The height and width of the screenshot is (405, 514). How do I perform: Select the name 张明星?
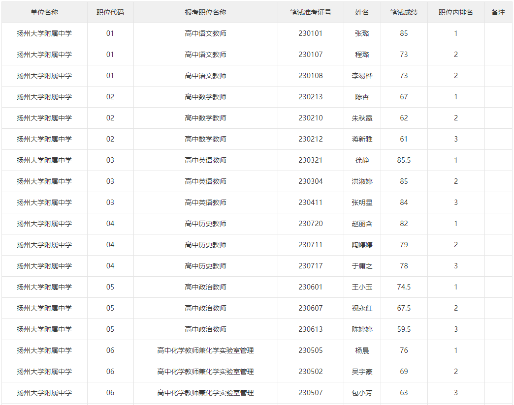[x=362, y=202]
